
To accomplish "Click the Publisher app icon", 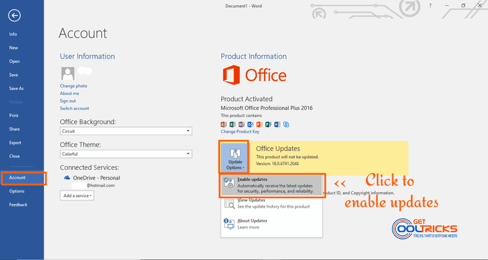I will point(268,125).
